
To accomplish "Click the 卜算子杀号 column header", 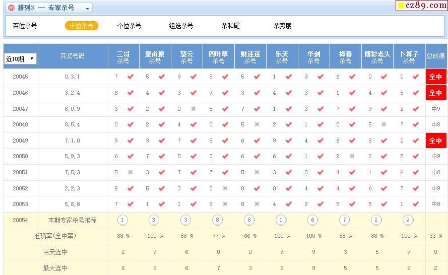I will (409, 56).
